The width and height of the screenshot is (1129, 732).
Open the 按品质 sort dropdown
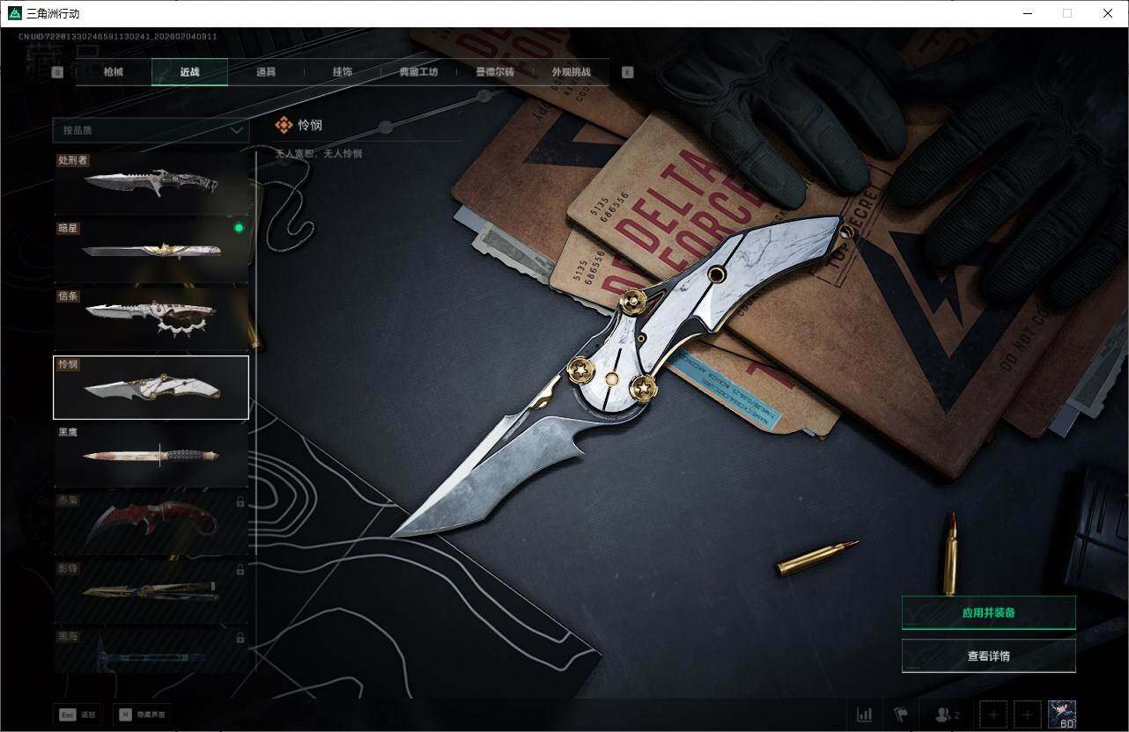click(151, 130)
